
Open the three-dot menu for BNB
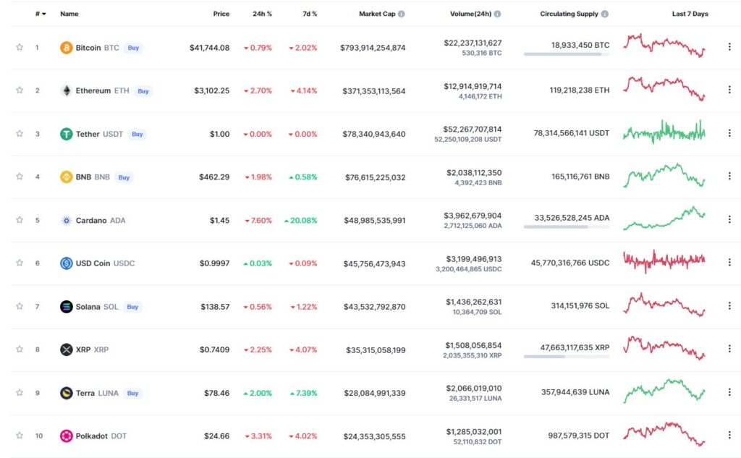pos(729,176)
